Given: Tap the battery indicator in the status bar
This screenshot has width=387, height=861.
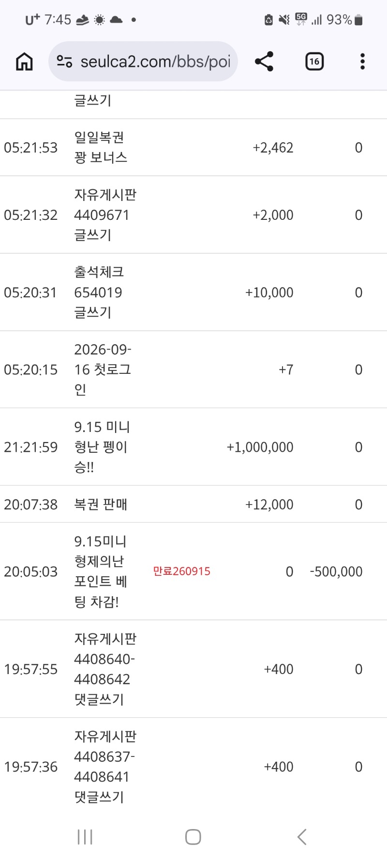Looking at the screenshot, I should pyautogui.click(x=358, y=20).
